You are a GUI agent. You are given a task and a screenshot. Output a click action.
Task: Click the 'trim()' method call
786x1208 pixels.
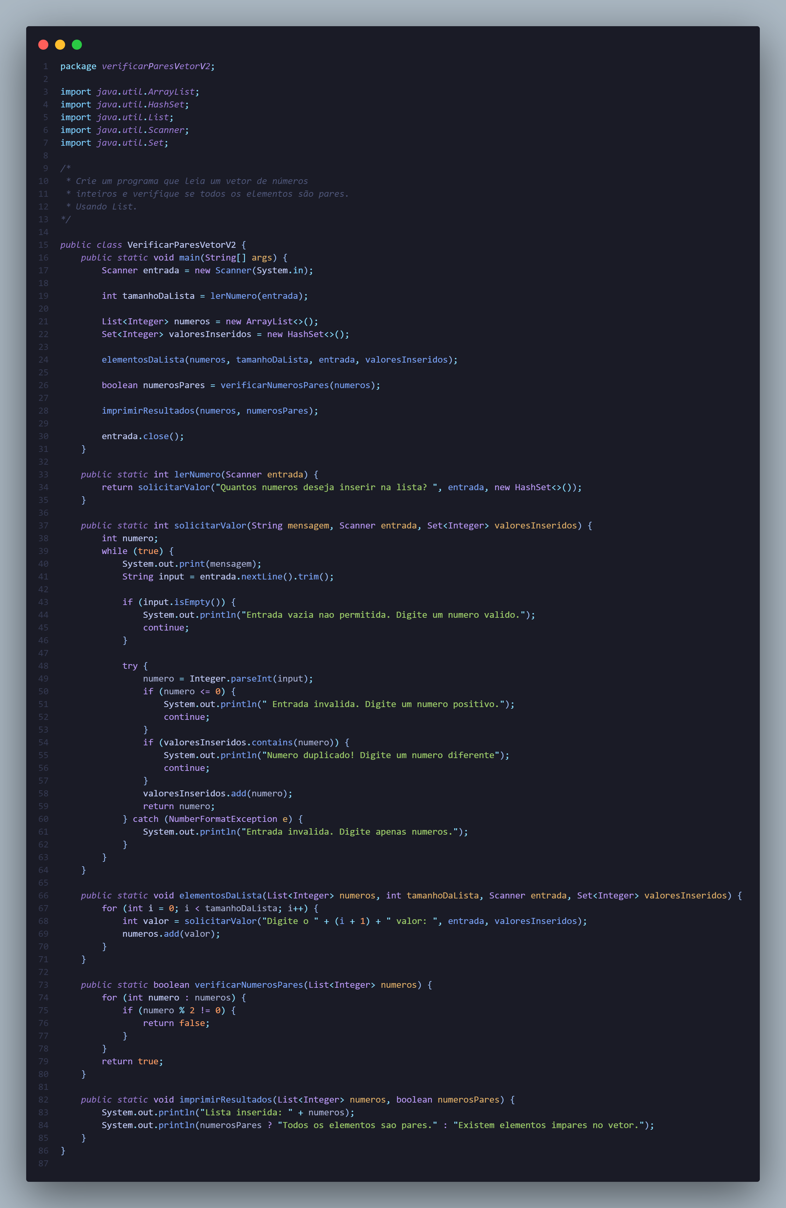[313, 576]
